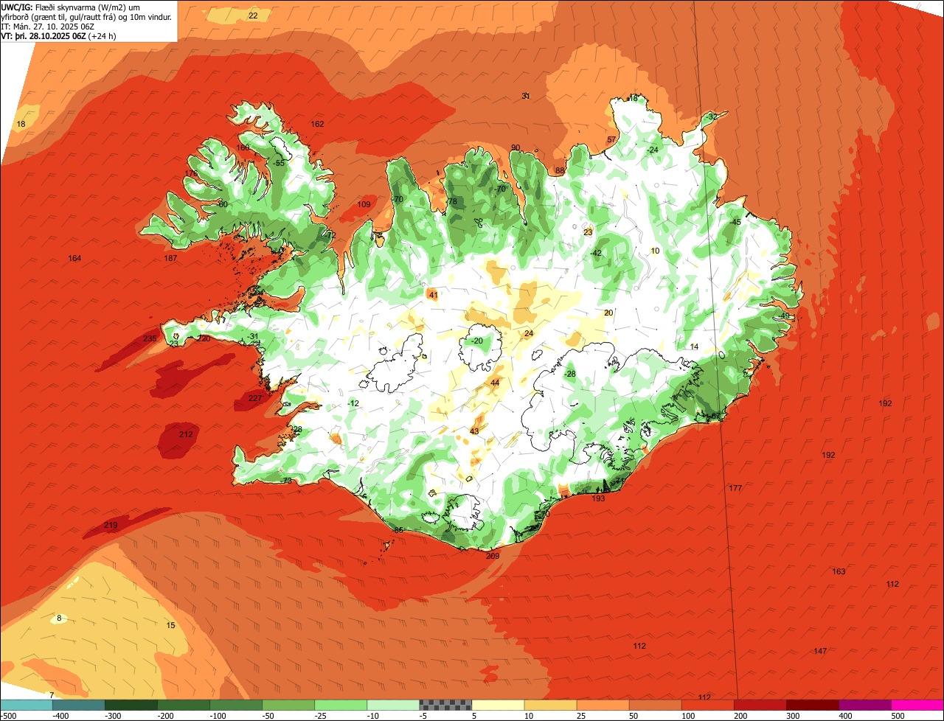Click the pale yellow legend swatch from 5 to 10

pyautogui.click(x=498, y=705)
